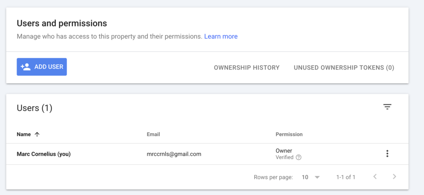Viewport: 424px width, 195px height.
Task: Click the ADD USER button
Action: click(x=42, y=67)
